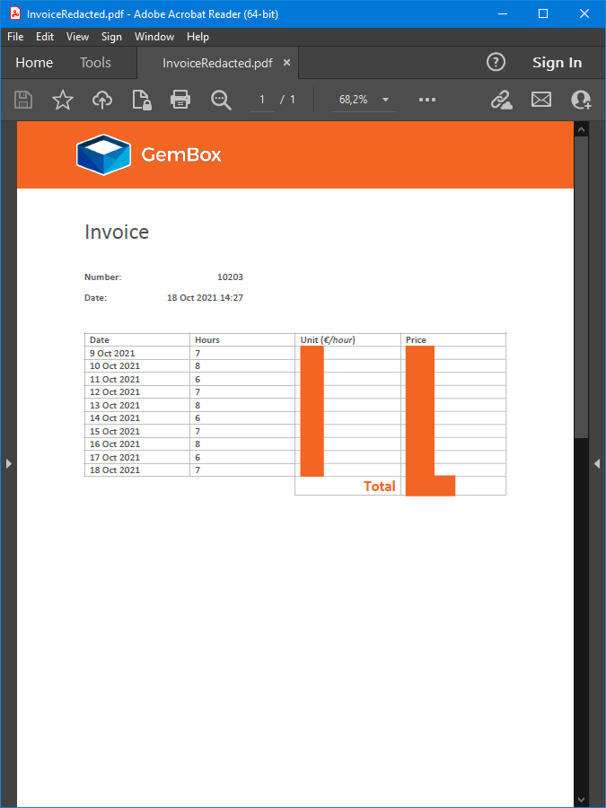
Task: Open the find text magnifier
Action: point(221,100)
